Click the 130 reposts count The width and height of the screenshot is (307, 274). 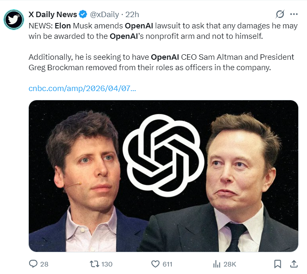point(107,264)
